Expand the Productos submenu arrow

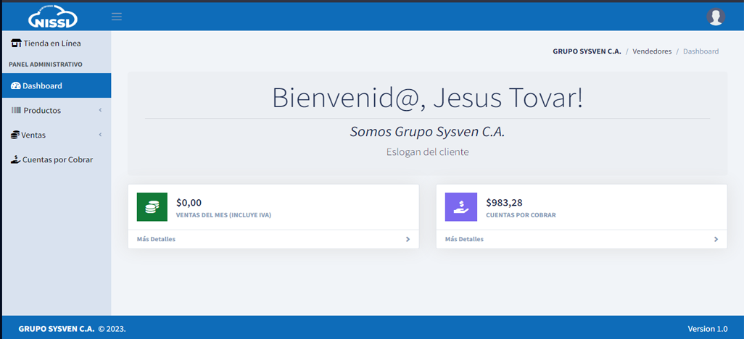click(x=100, y=111)
